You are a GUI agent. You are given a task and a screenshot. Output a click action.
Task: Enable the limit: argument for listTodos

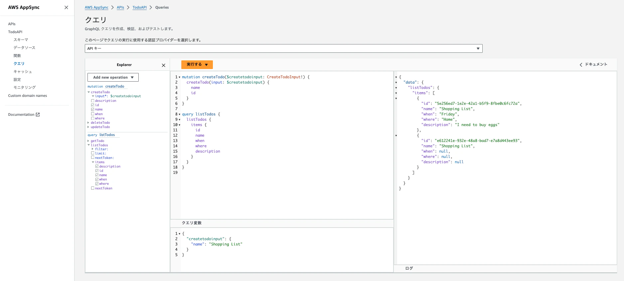point(93,154)
